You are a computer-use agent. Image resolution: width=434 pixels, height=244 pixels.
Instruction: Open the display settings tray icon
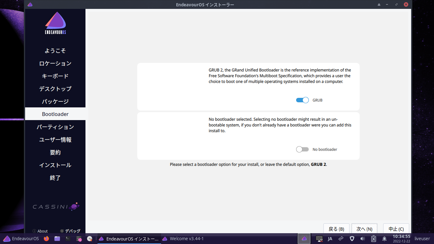[x=319, y=239]
